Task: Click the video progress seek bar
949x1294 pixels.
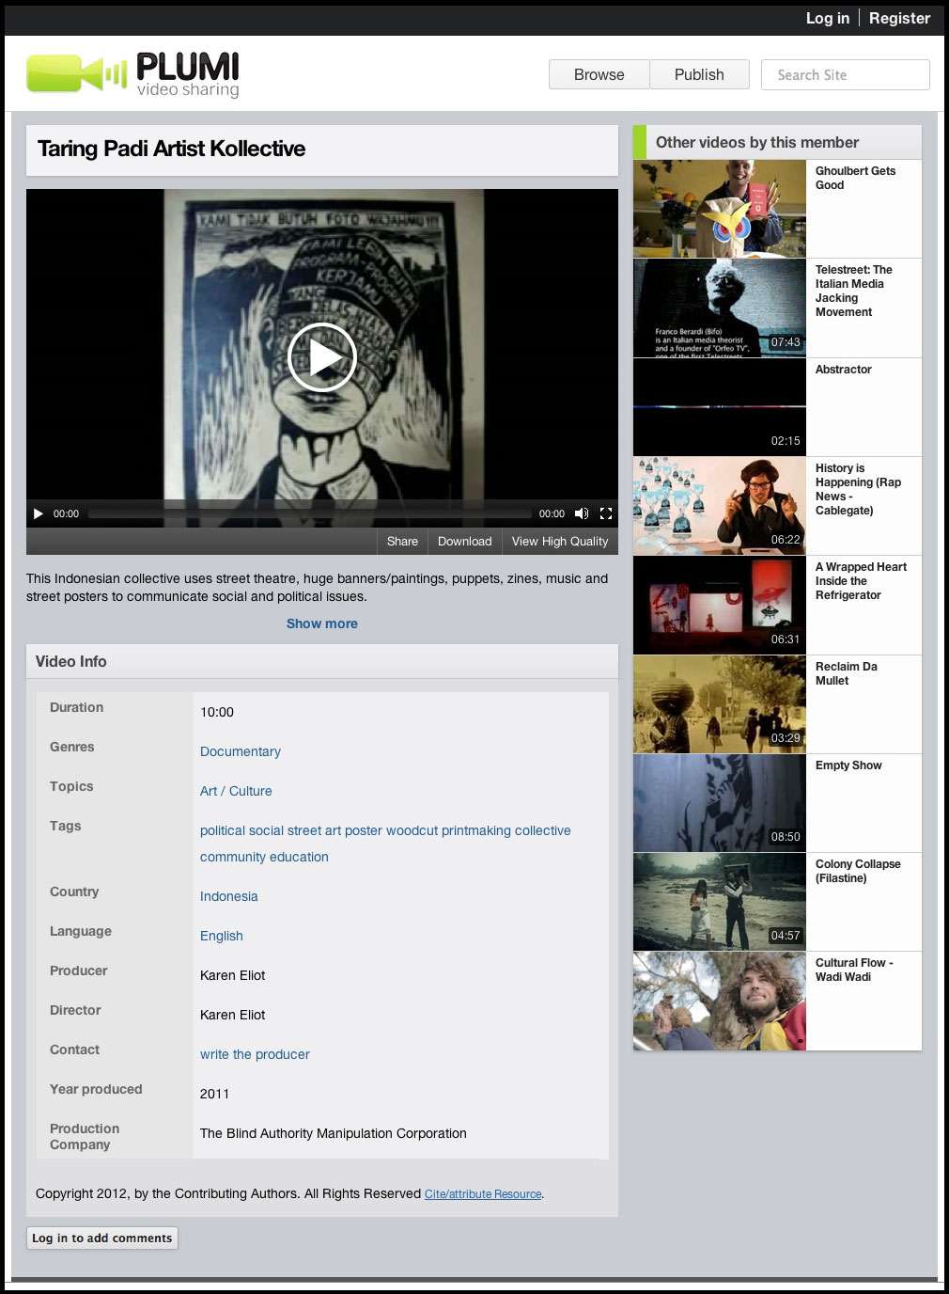Action: point(310,513)
